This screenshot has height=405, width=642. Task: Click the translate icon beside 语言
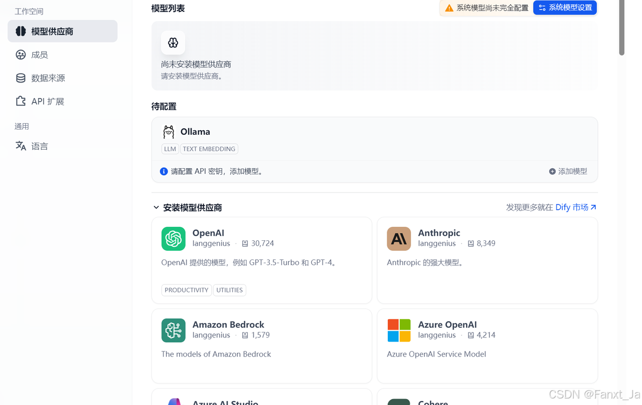(21, 146)
